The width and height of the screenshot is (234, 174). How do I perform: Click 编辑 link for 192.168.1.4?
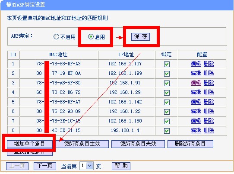pos(196,130)
